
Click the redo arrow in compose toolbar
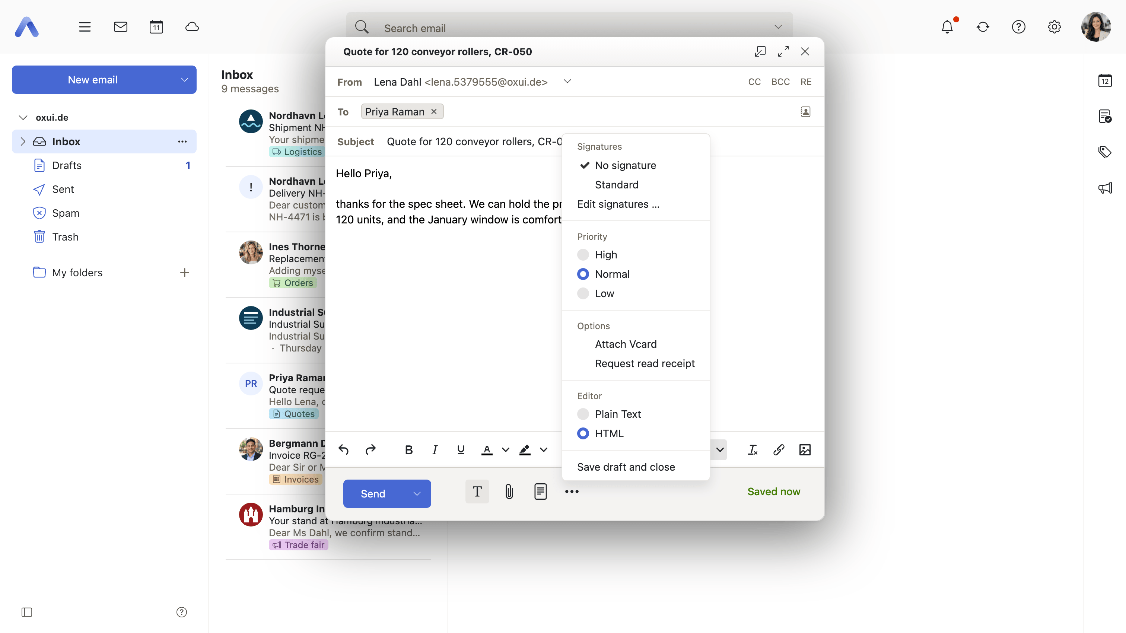370,450
